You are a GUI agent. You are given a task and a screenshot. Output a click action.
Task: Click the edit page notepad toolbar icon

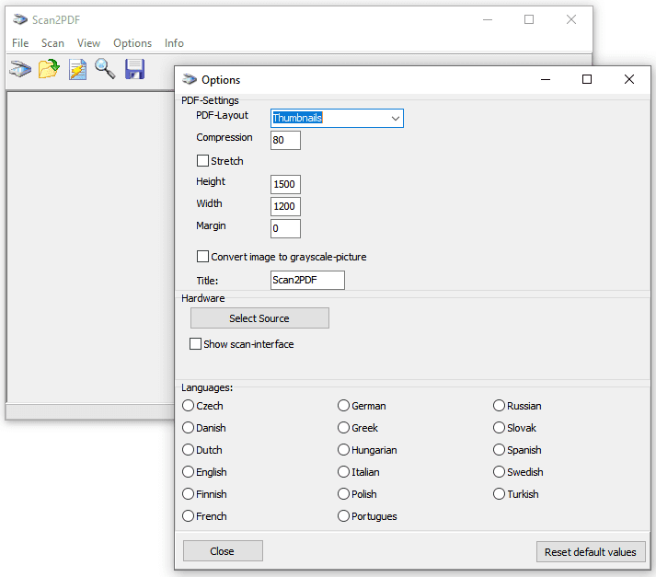[77, 69]
